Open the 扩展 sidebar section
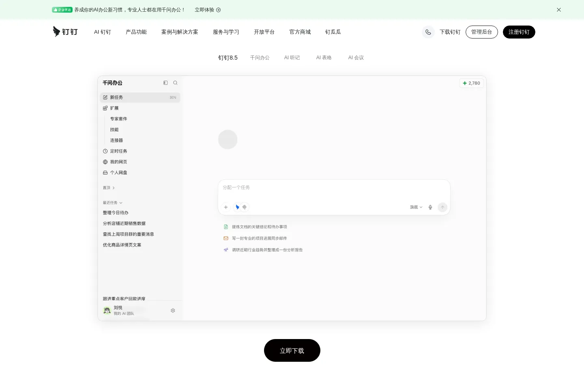The width and height of the screenshot is (584, 365). (x=111, y=108)
